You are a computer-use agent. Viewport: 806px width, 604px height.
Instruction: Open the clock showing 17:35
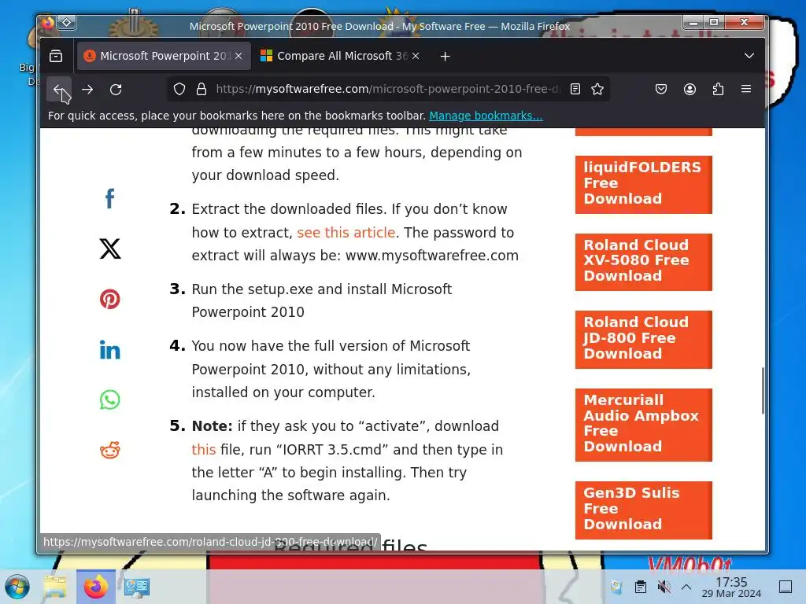pos(731,587)
